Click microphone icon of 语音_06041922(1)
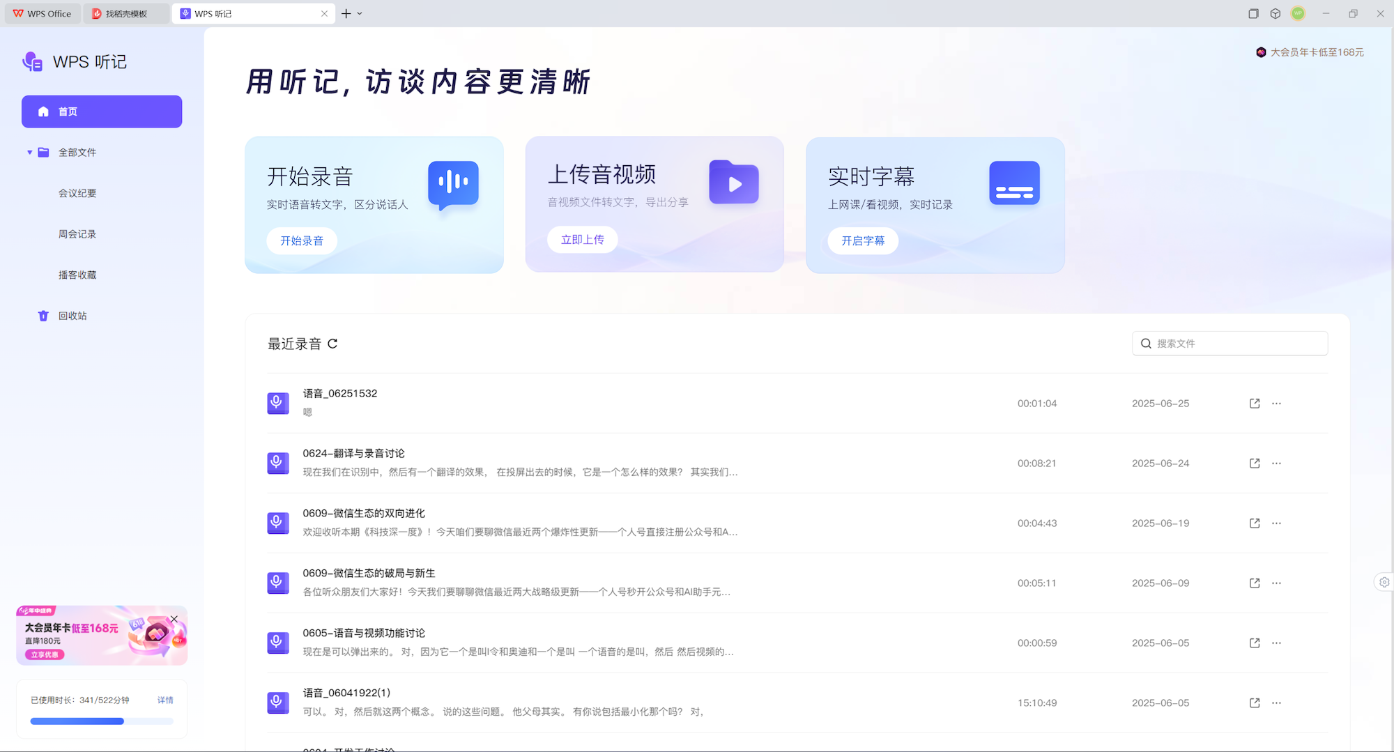The height and width of the screenshot is (752, 1394). coord(278,703)
